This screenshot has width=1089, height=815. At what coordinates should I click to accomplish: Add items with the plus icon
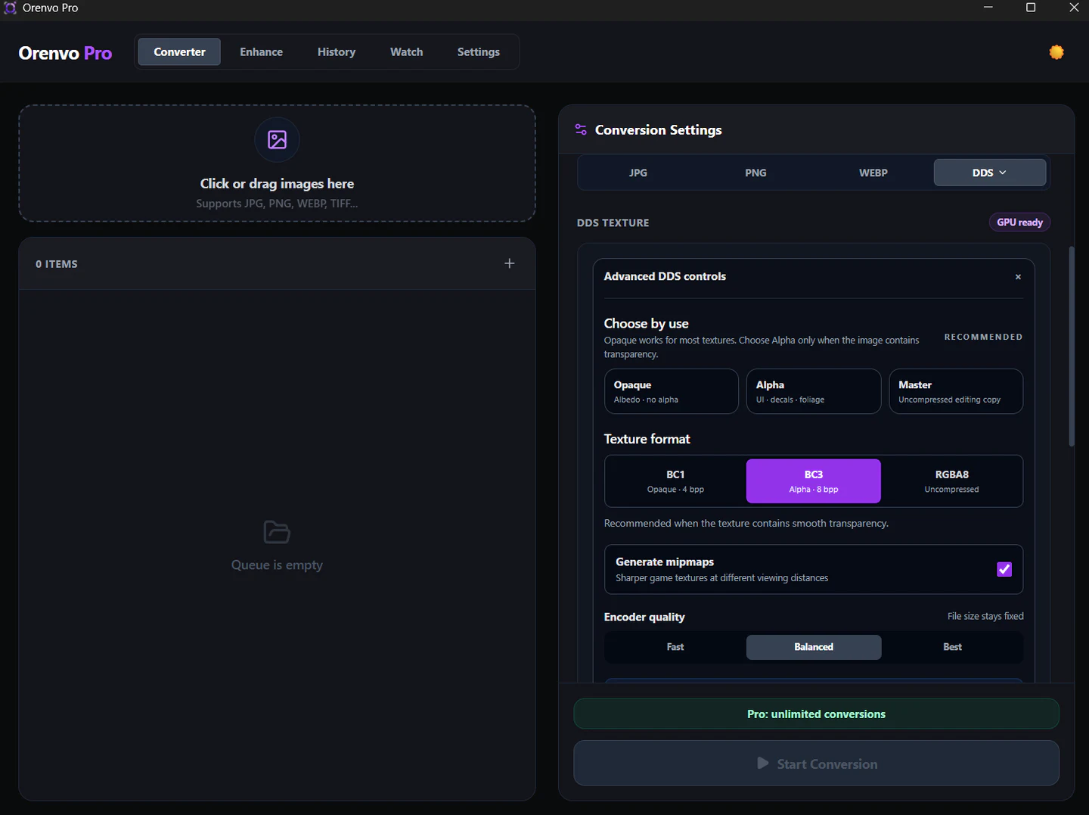[510, 263]
